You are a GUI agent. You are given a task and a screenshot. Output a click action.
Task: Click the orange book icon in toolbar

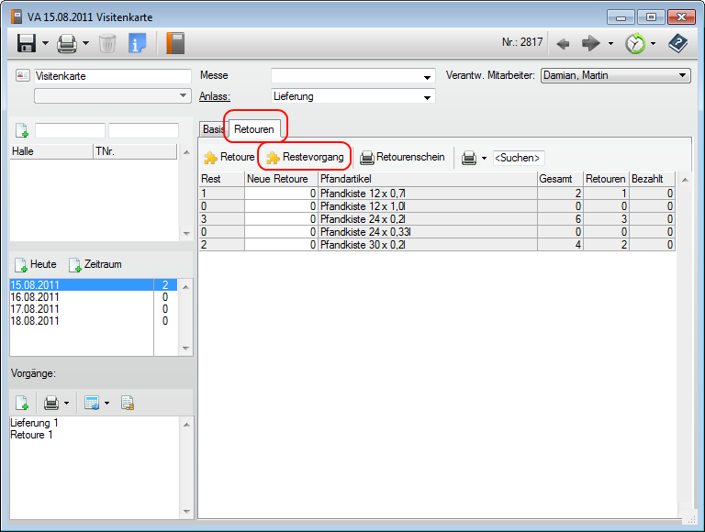click(175, 43)
